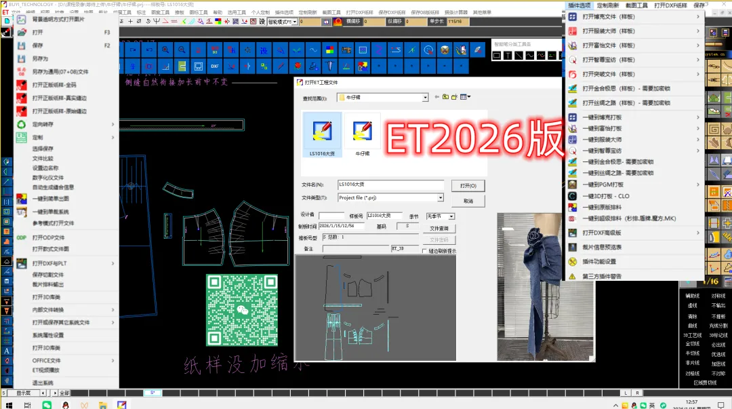This screenshot has width=732, height=409.
Task: Toggle the 半切线 option
Action: point(692,354)
